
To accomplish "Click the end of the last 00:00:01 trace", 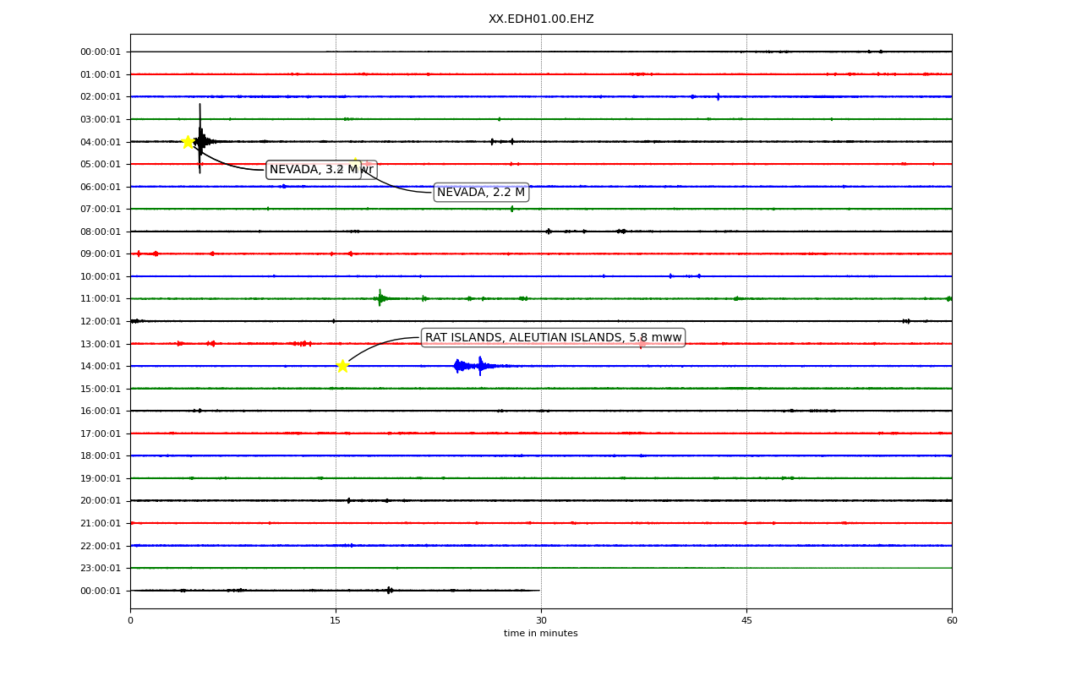I will point(539,591).
